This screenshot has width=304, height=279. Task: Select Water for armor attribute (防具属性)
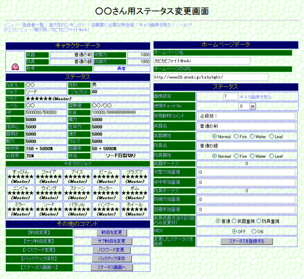pos(252,156)
